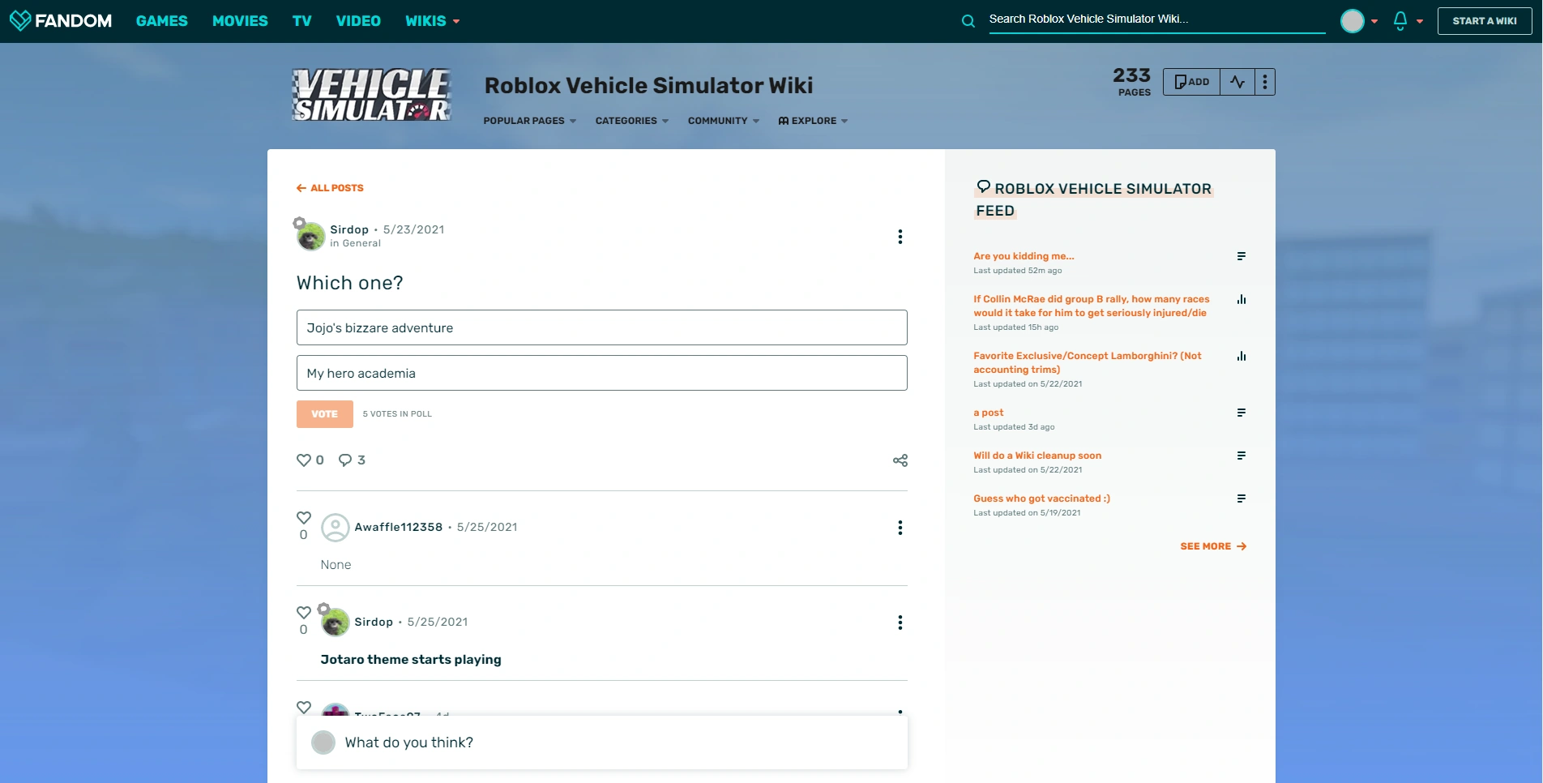Open notifications via the bell icon
The height and width of the screenshot is (783, 1543).
point(1399,21)
